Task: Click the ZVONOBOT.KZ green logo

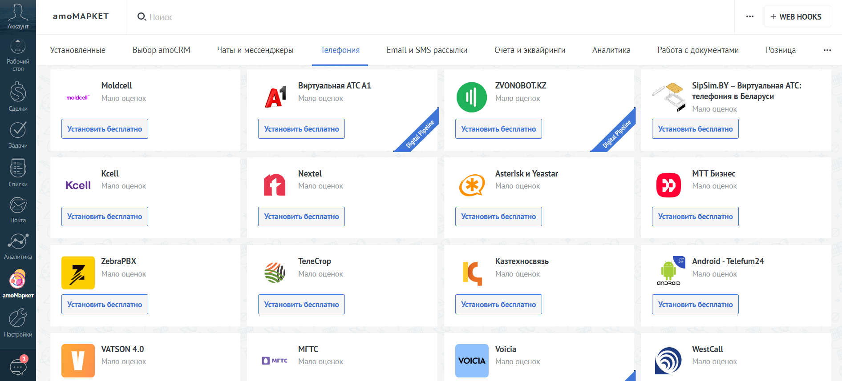Action: [x=472, y=97]
